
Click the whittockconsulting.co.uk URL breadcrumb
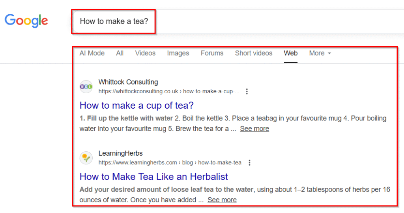169,91
